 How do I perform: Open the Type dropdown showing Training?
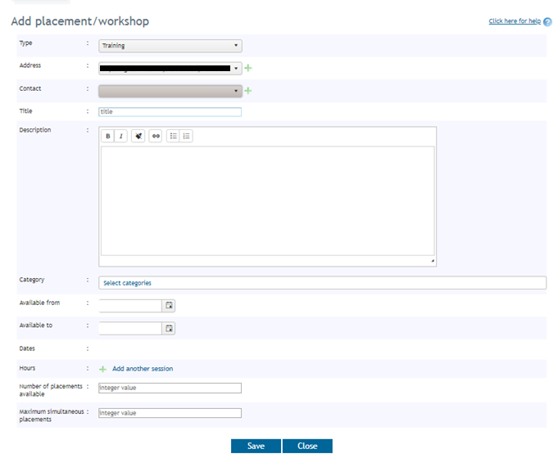(x=170, y=46)
